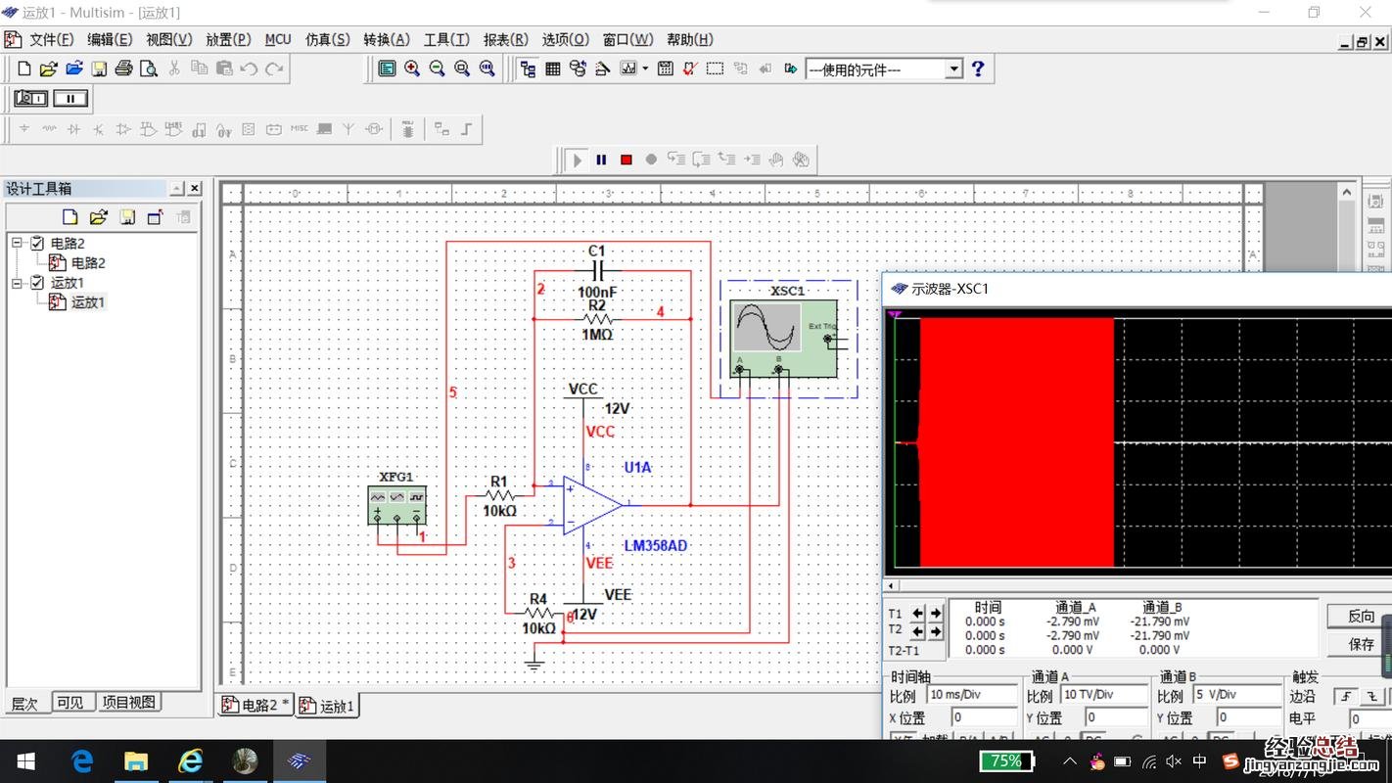Click the help question mark icon
The height and width of the screenshot is (783, 1392).
tap(977, 69)
